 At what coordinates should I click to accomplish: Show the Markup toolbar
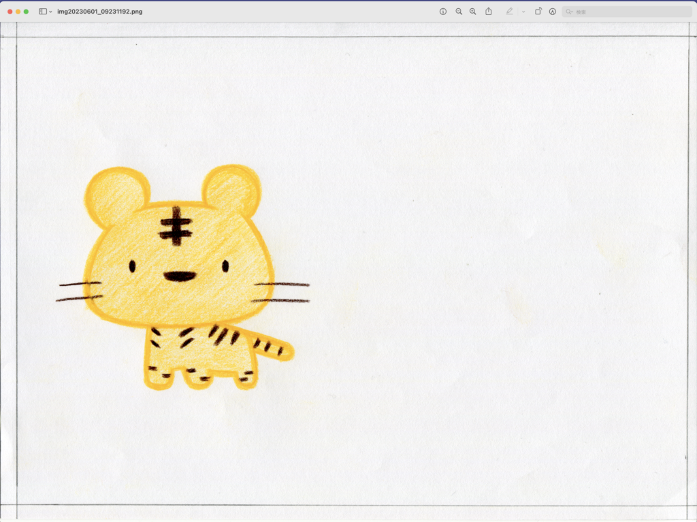552,12
